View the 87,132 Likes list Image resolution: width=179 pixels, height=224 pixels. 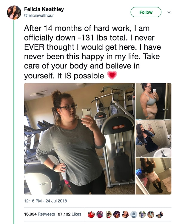tap(70, 214)
